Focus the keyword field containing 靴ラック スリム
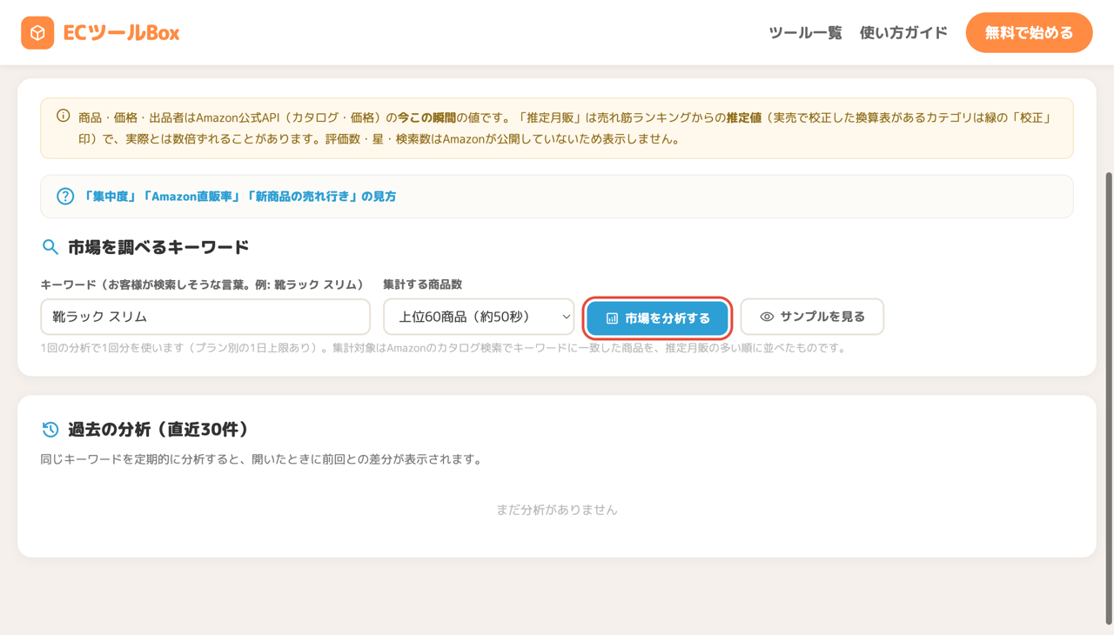Image resolution: width=1114 pixels, height=635 pixels. pos(205,317)
